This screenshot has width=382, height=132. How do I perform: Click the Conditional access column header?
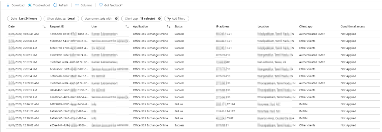coord(353,26)
